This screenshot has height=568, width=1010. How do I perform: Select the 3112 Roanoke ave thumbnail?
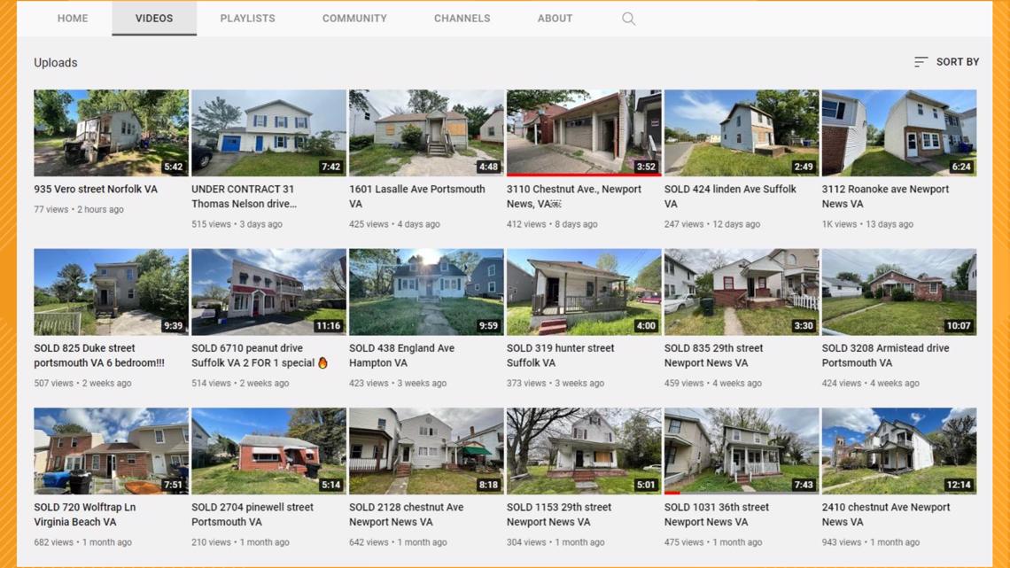click(899, 133)
